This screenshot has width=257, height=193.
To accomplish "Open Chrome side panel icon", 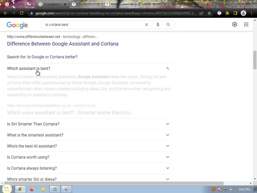I will pyautogui.click(x=235, y=13).
